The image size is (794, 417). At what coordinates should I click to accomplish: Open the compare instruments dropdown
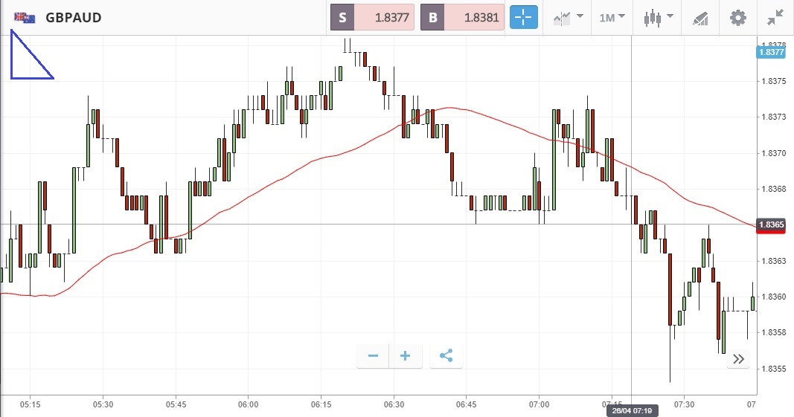(x=568, y=17)
